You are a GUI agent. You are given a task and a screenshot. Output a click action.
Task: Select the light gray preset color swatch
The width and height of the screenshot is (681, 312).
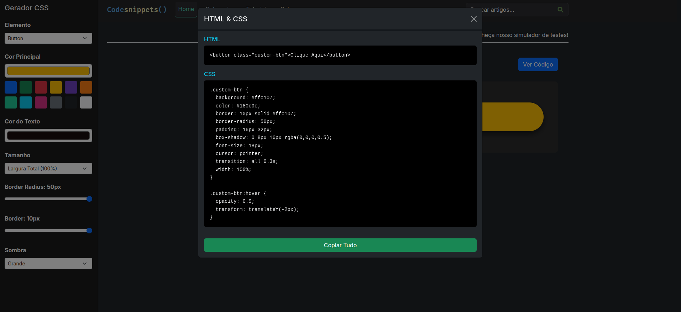click(x=86, y=102)
